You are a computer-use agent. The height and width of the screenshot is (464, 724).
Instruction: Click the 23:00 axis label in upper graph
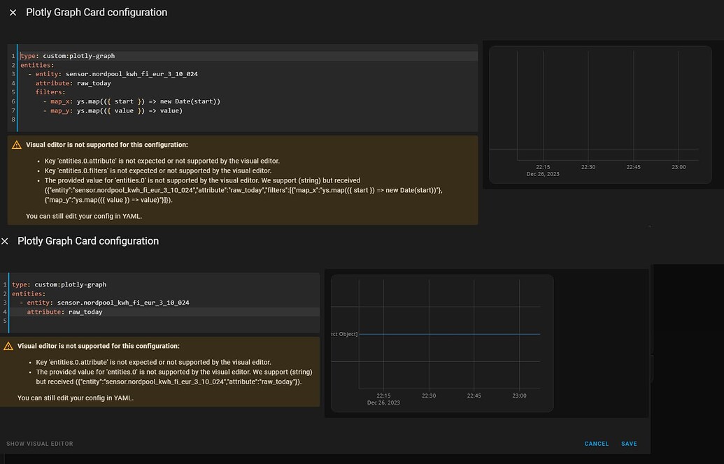tap(679, 167)
